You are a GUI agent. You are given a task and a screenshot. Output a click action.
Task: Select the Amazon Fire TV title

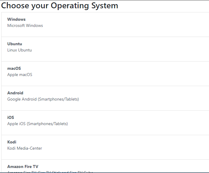pos(23,166)
